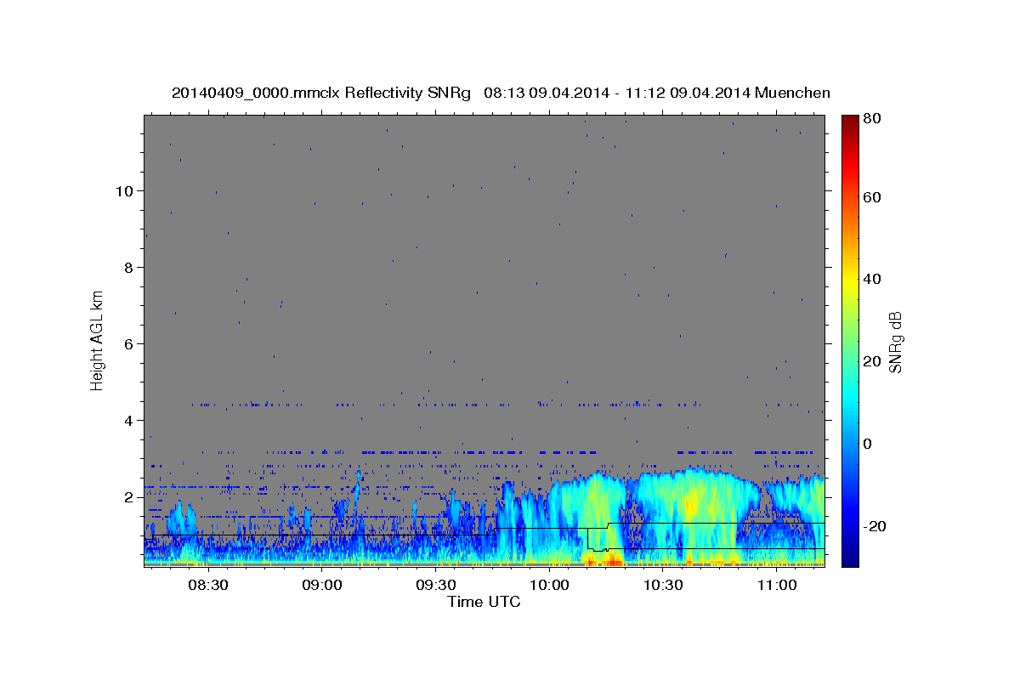Click the 10:00 time tick label

click(x=549, y=585)
